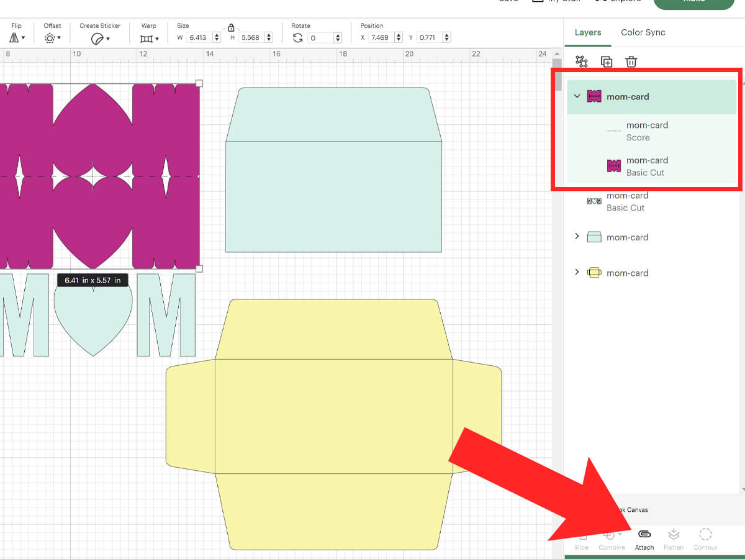745x559 pixels.
Task: Click the Flatten button
Action: (x=674, y=539)
